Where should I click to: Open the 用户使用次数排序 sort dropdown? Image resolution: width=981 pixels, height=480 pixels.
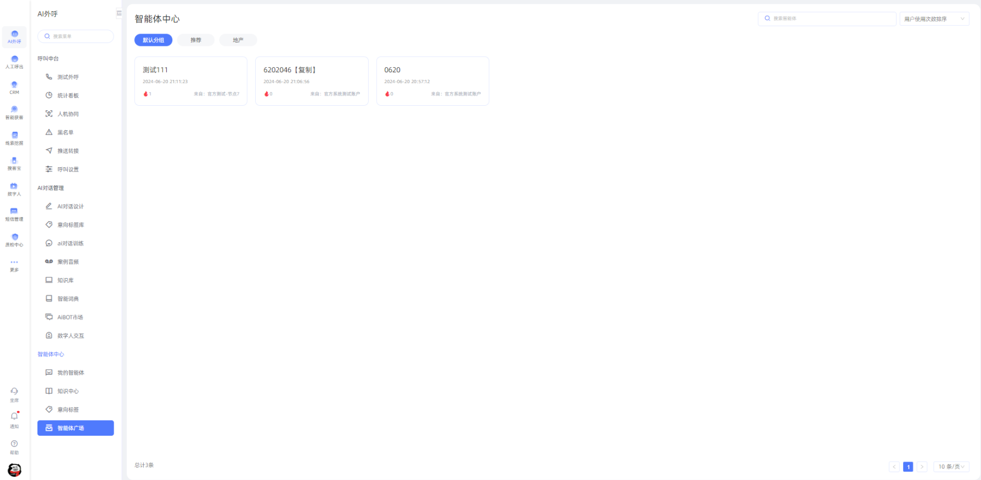pyautogui.click(x=933, y=19)
